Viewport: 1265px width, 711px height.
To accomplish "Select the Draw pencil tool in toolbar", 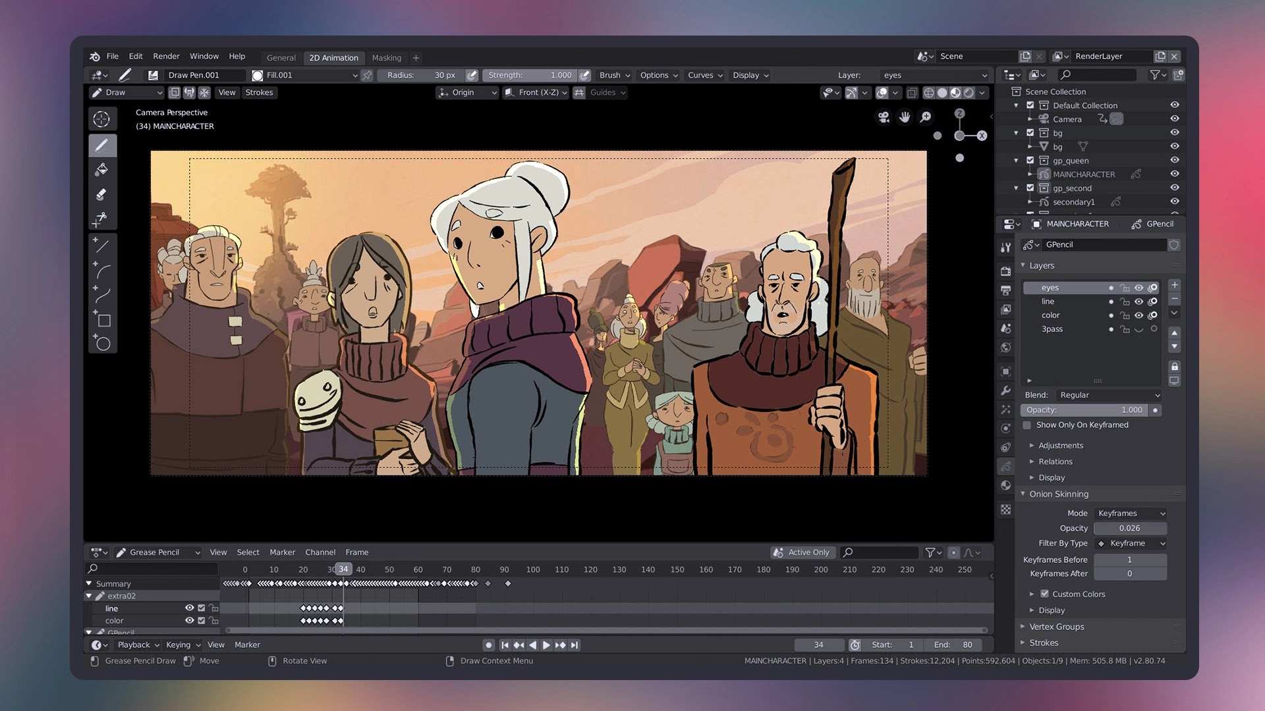I will pos(102,145).
